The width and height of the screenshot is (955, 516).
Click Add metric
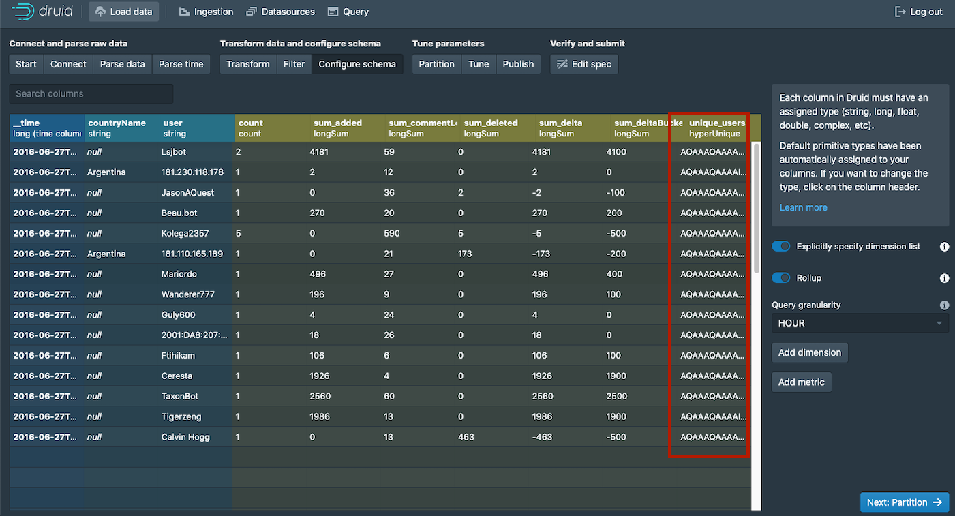tap(802, 382)
